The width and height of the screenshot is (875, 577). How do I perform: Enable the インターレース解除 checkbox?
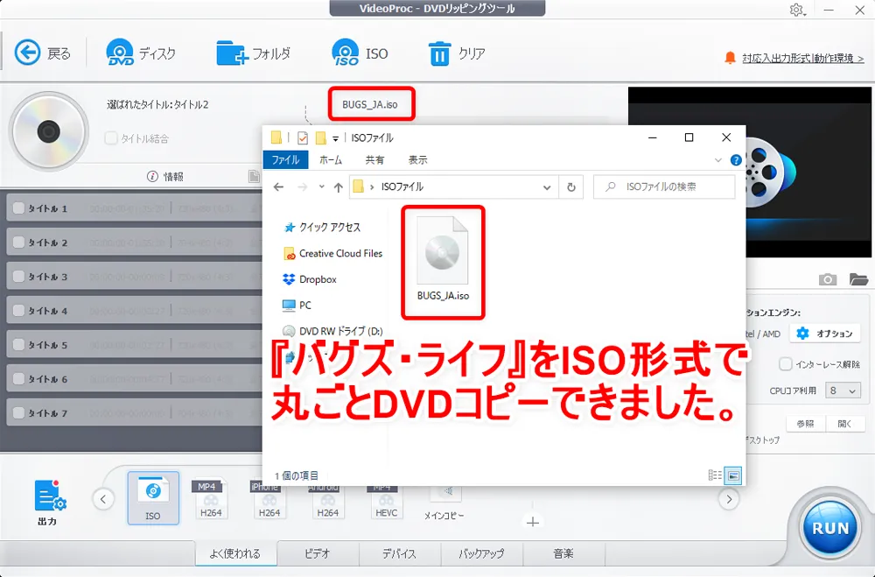click(786, 364)
